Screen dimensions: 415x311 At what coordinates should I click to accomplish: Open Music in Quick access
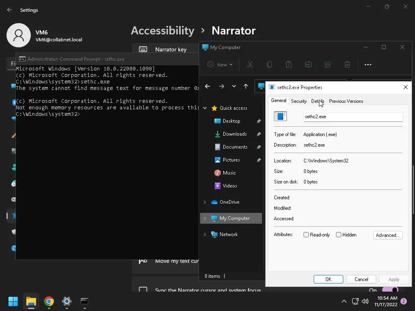click(229, 173)
